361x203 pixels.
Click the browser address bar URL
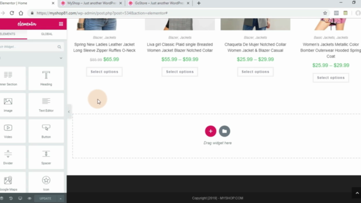(102, 13)
